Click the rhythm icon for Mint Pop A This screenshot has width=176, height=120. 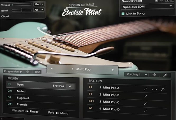coord(145,89)
